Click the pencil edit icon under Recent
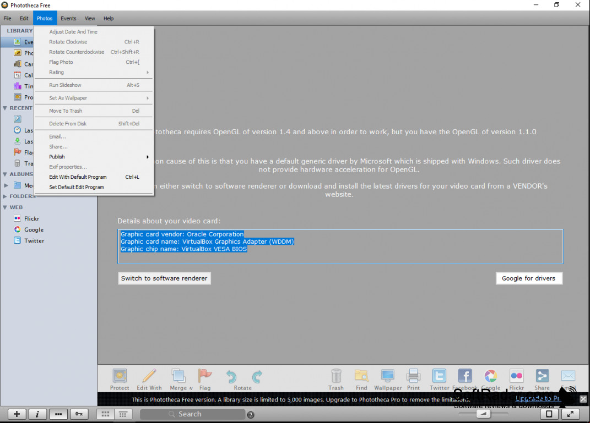590x423 pixels. point(17,119)
